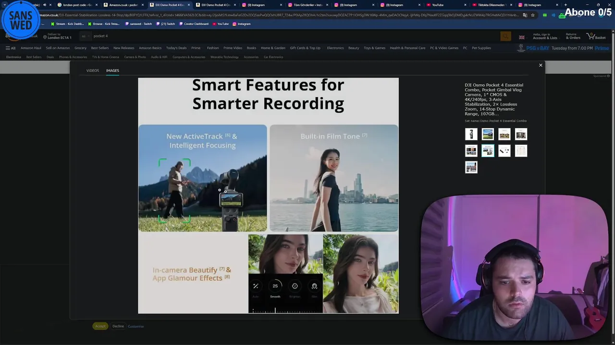Open Car Electronics subcategory
This screenshot has width=615, height=345.
(x=273, y=57)
